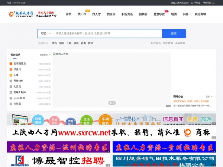Open java工程师 job listing
This screenshot has width=223, height=167.
point(19,98)
